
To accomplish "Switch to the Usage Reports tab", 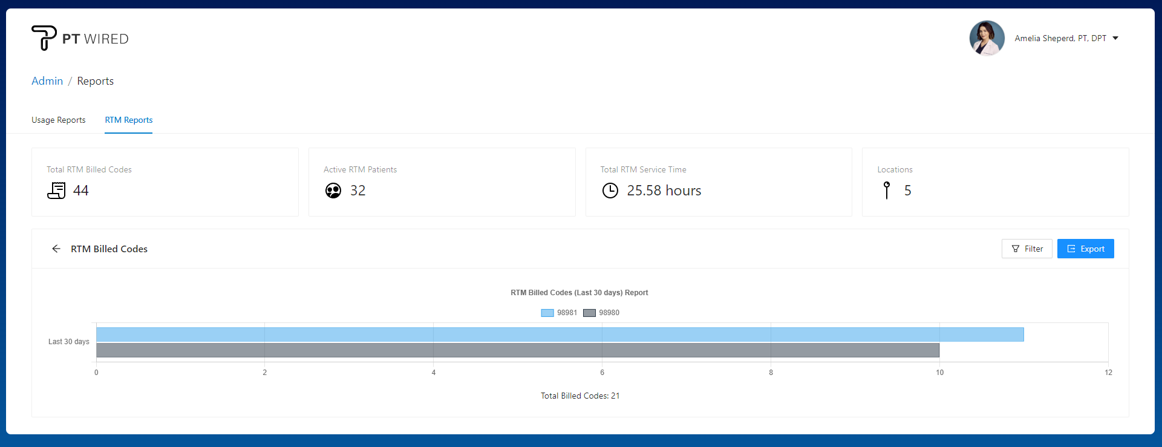I will [59, 120].
